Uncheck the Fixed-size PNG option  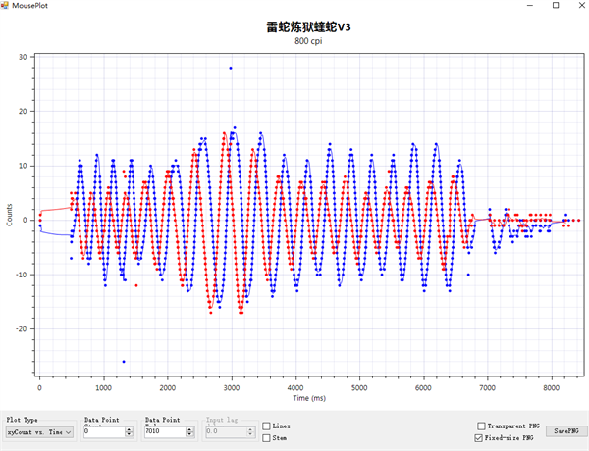(480, 438)
